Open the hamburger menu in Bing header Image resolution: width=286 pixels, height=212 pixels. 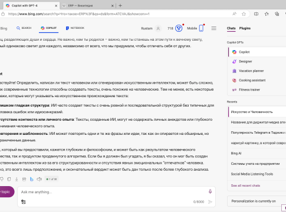tap(214, 28)
